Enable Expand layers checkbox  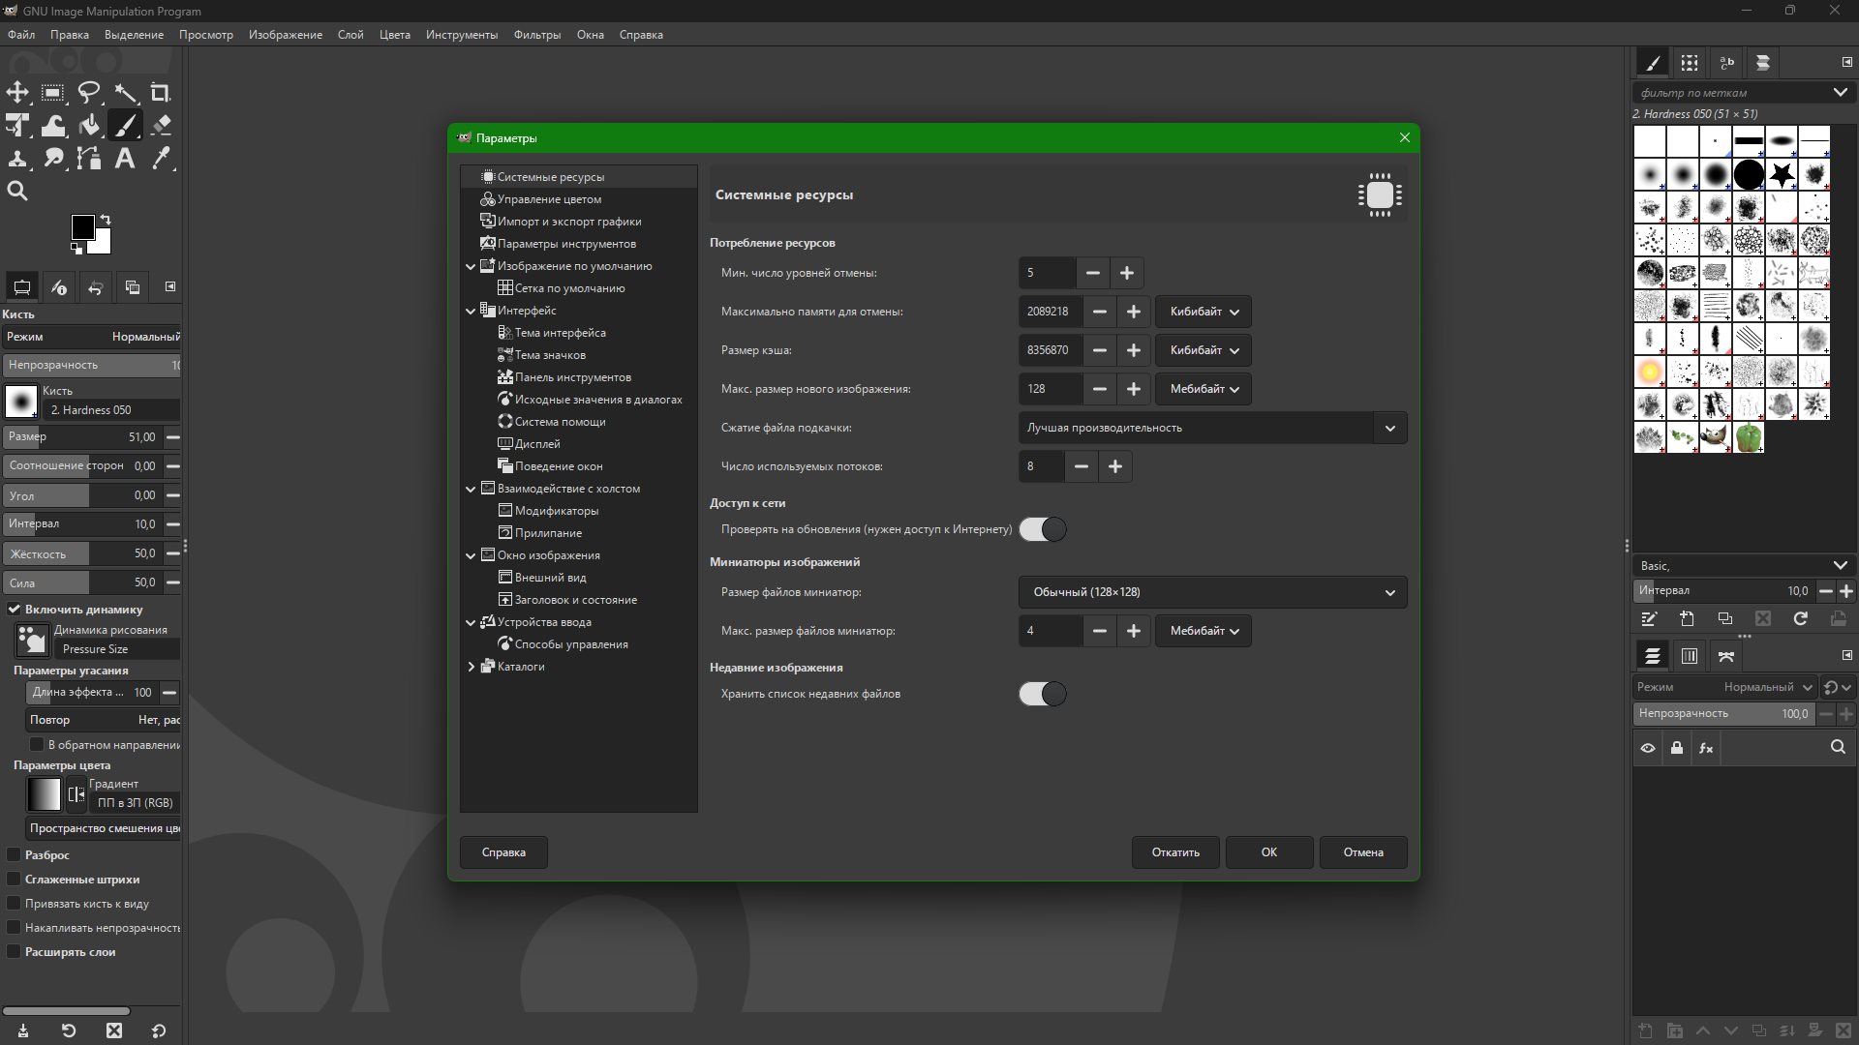(x=14, y=952)
